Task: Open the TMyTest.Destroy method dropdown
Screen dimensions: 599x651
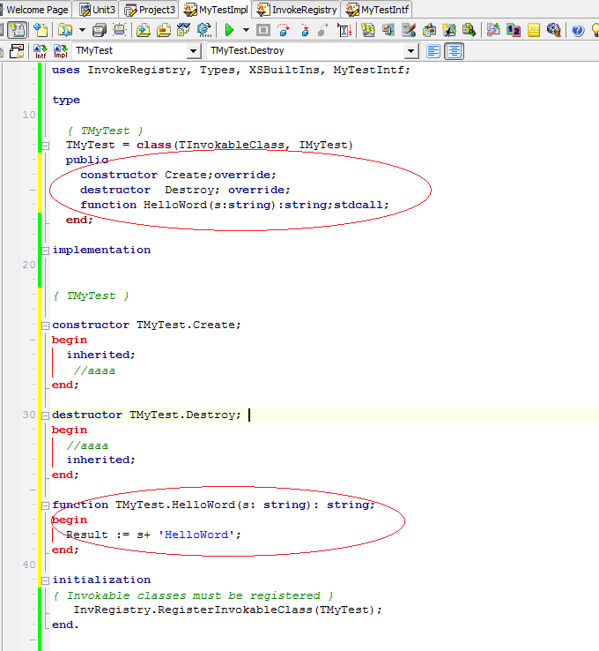Action: coord(410,51)
